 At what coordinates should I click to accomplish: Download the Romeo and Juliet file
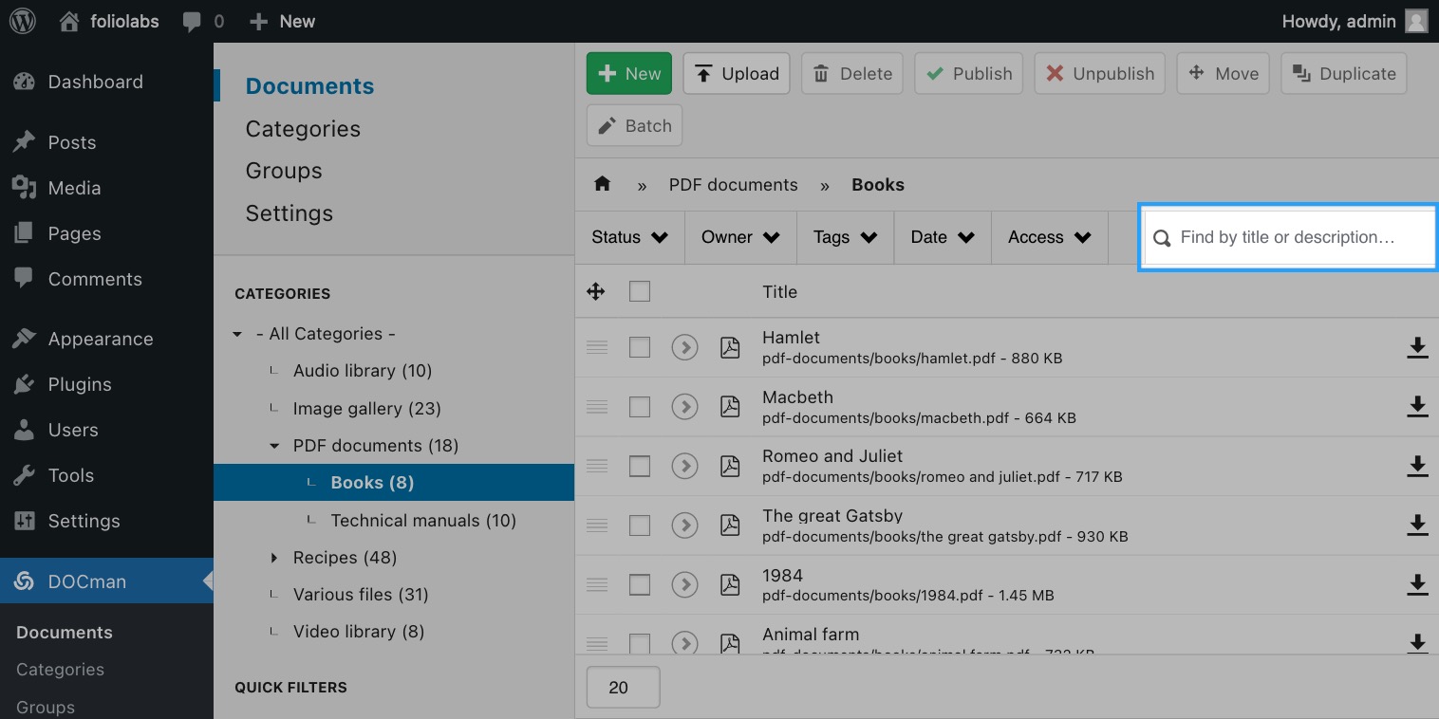pyautogui.click(x=1417, y=465)
